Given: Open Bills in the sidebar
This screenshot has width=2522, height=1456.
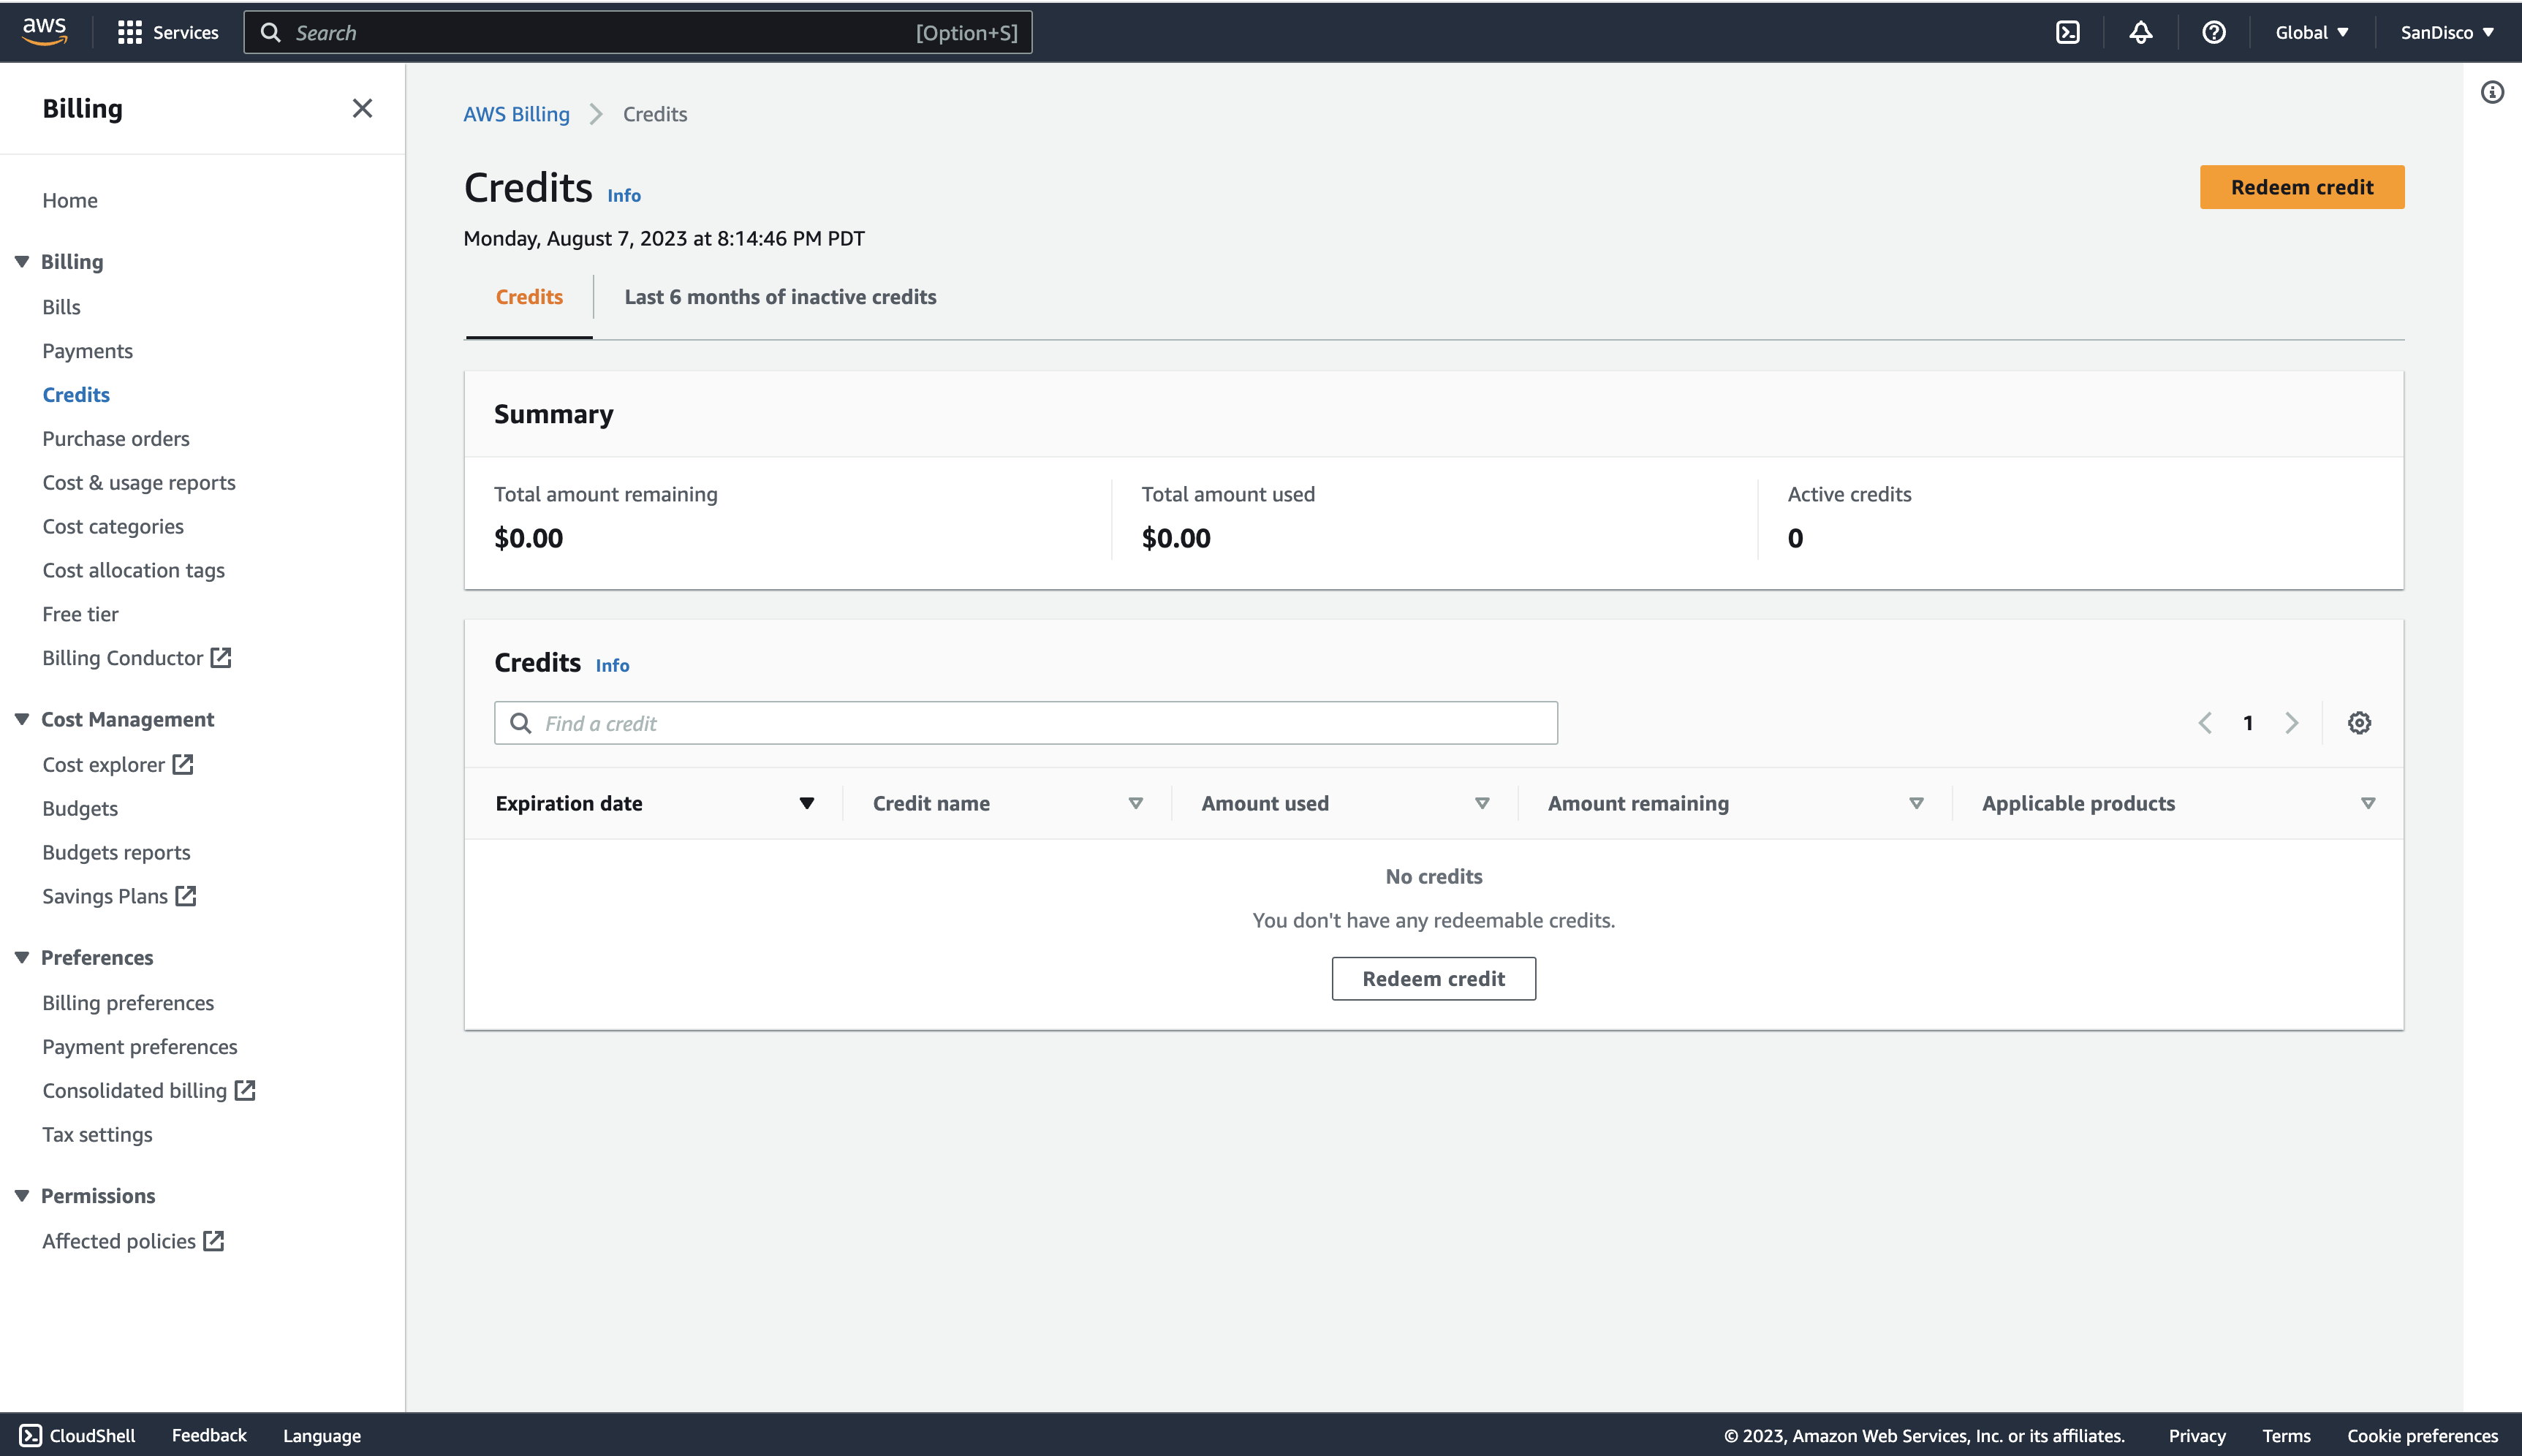Looking at the screenshot, I should click(x=61, y=307).
